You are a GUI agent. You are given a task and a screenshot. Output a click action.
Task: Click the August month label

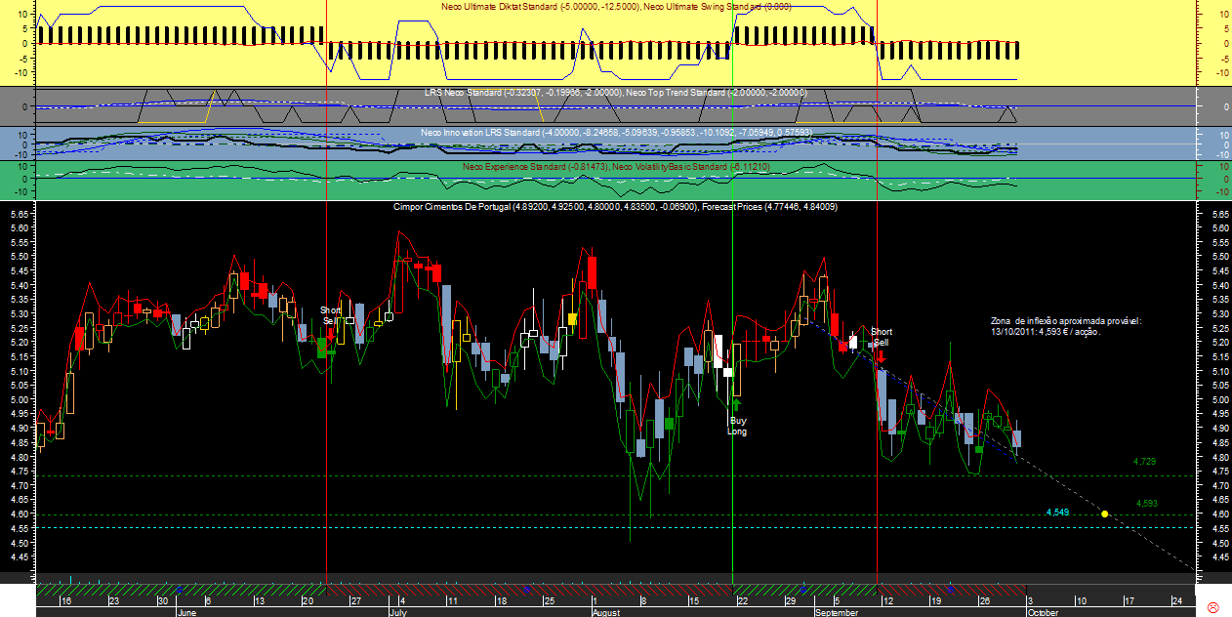[606, 612]
